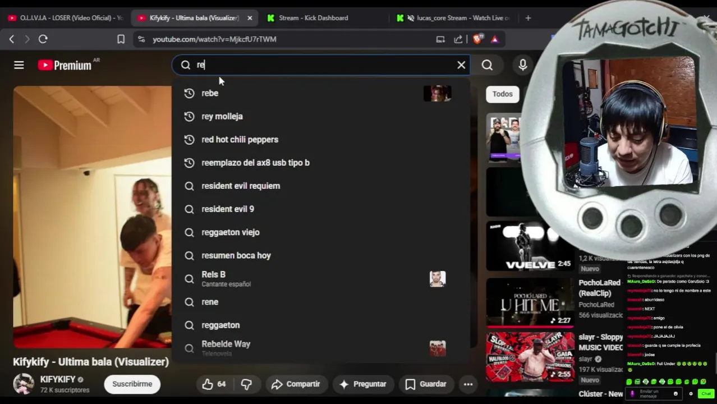This screenshot has height=404, width=717.
Task: Select 'Rebelde Way' Telenovela suggestion
Action: pyautogui.click(x=321, y=348)
